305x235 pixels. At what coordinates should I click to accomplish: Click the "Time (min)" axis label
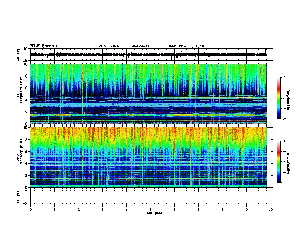point(154,213)
